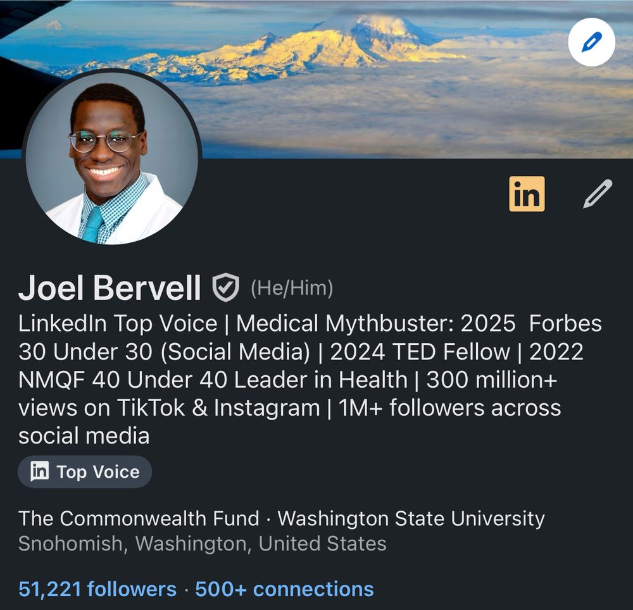Image resolution: width=633 pixels, height=610 pixels.
Task: Click The Commonwealth Fund company name
Action: coord(139,518)
